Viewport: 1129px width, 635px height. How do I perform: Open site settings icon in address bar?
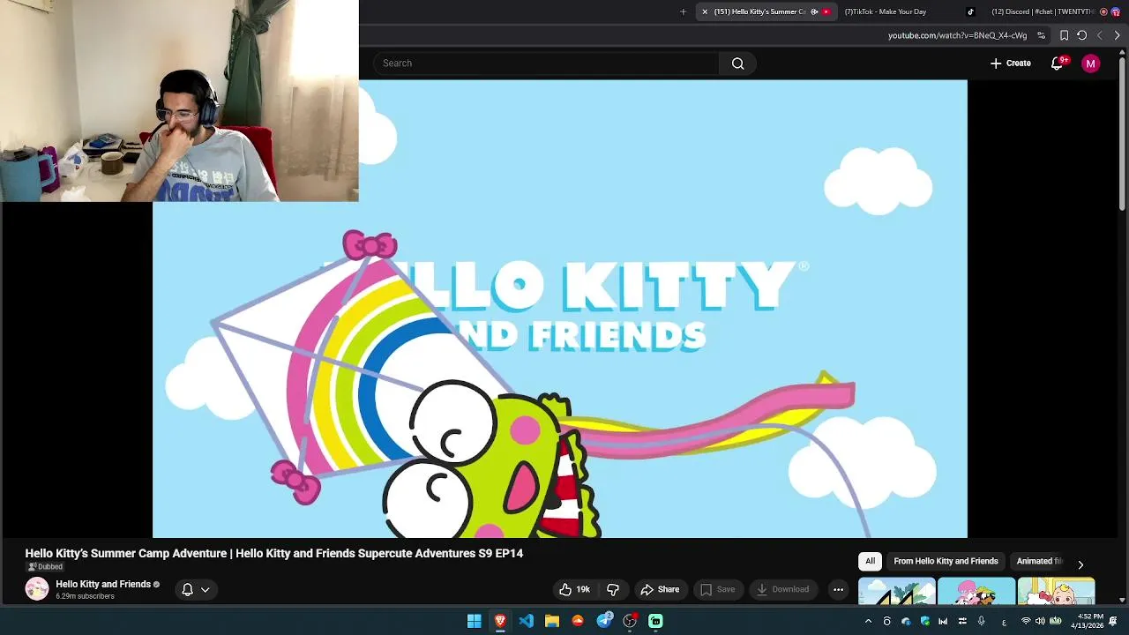click(x=1041, y=35)
